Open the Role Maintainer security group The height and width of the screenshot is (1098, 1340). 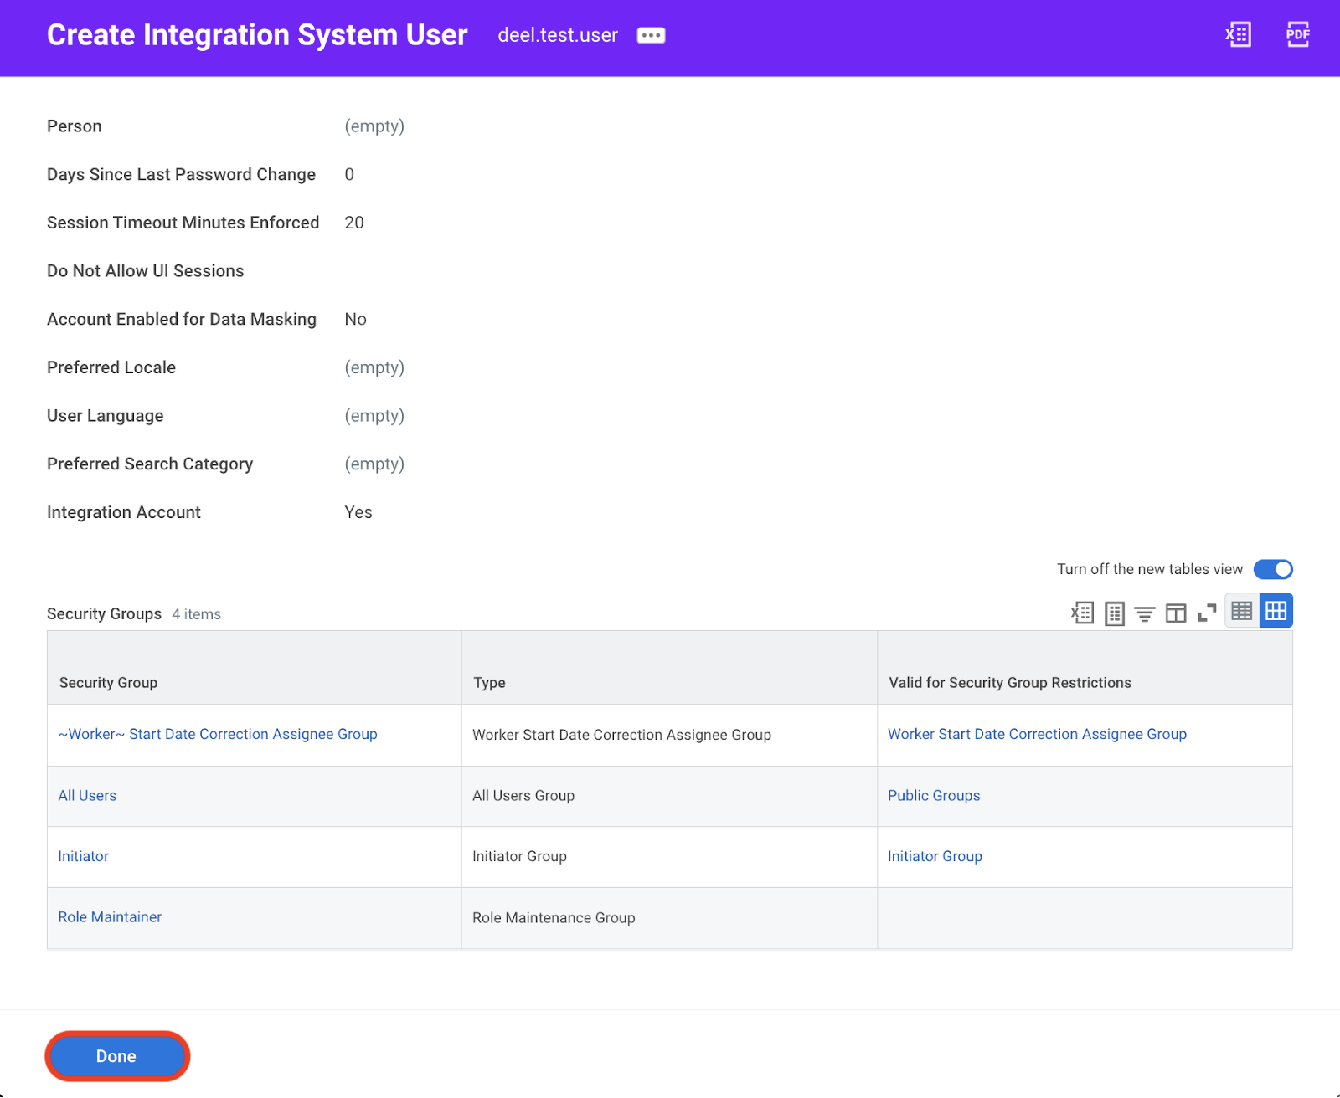click(110, 916)
